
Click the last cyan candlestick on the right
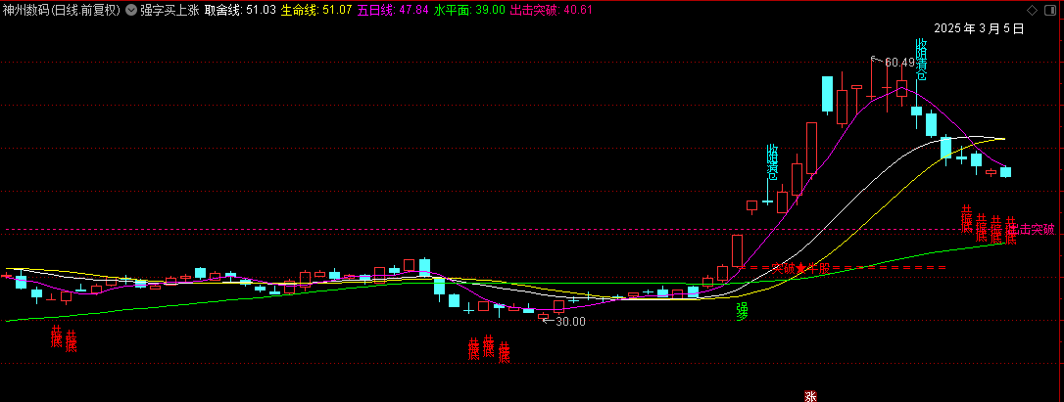[x=1005, y=172]
